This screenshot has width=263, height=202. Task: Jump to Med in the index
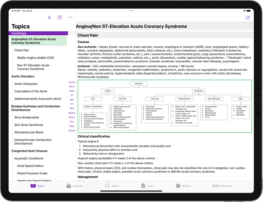tap(72, 108)
